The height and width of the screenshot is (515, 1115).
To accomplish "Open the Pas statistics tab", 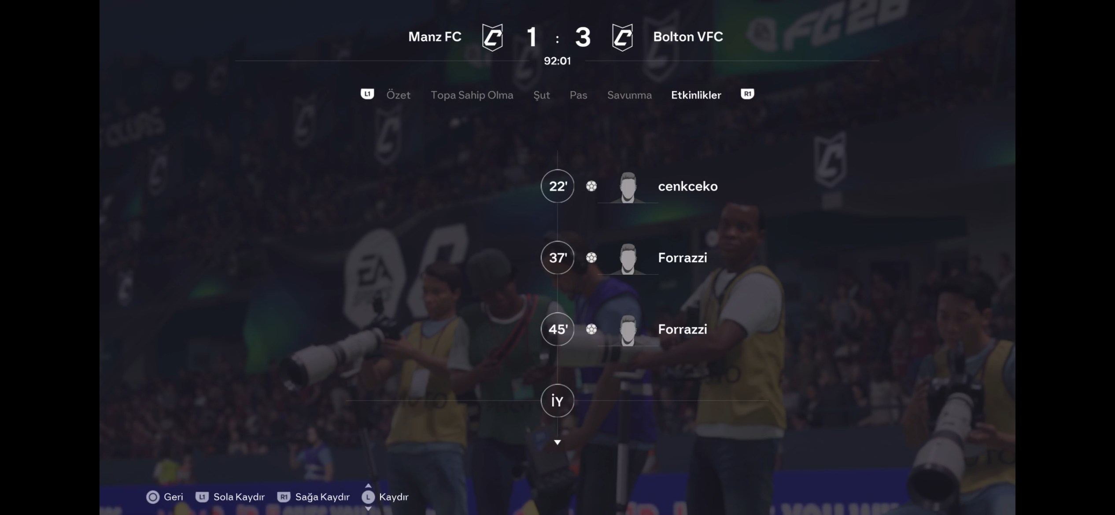I will point(578,95).
